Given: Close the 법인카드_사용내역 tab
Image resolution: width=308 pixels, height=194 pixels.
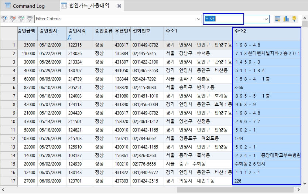Looking at the screenshot, I should point(119,6).
